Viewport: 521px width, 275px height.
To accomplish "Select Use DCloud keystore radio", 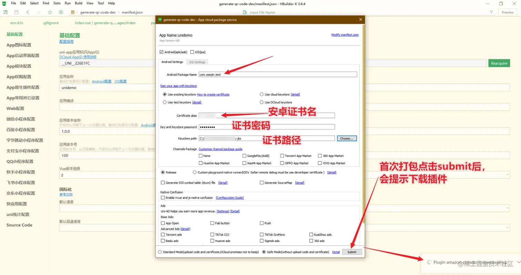I will pyautogui.click(x=262, y=102).
